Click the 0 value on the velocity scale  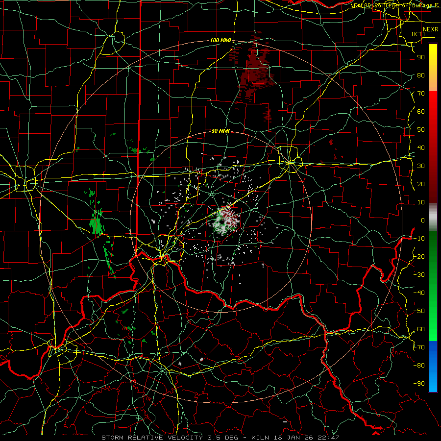423,220
